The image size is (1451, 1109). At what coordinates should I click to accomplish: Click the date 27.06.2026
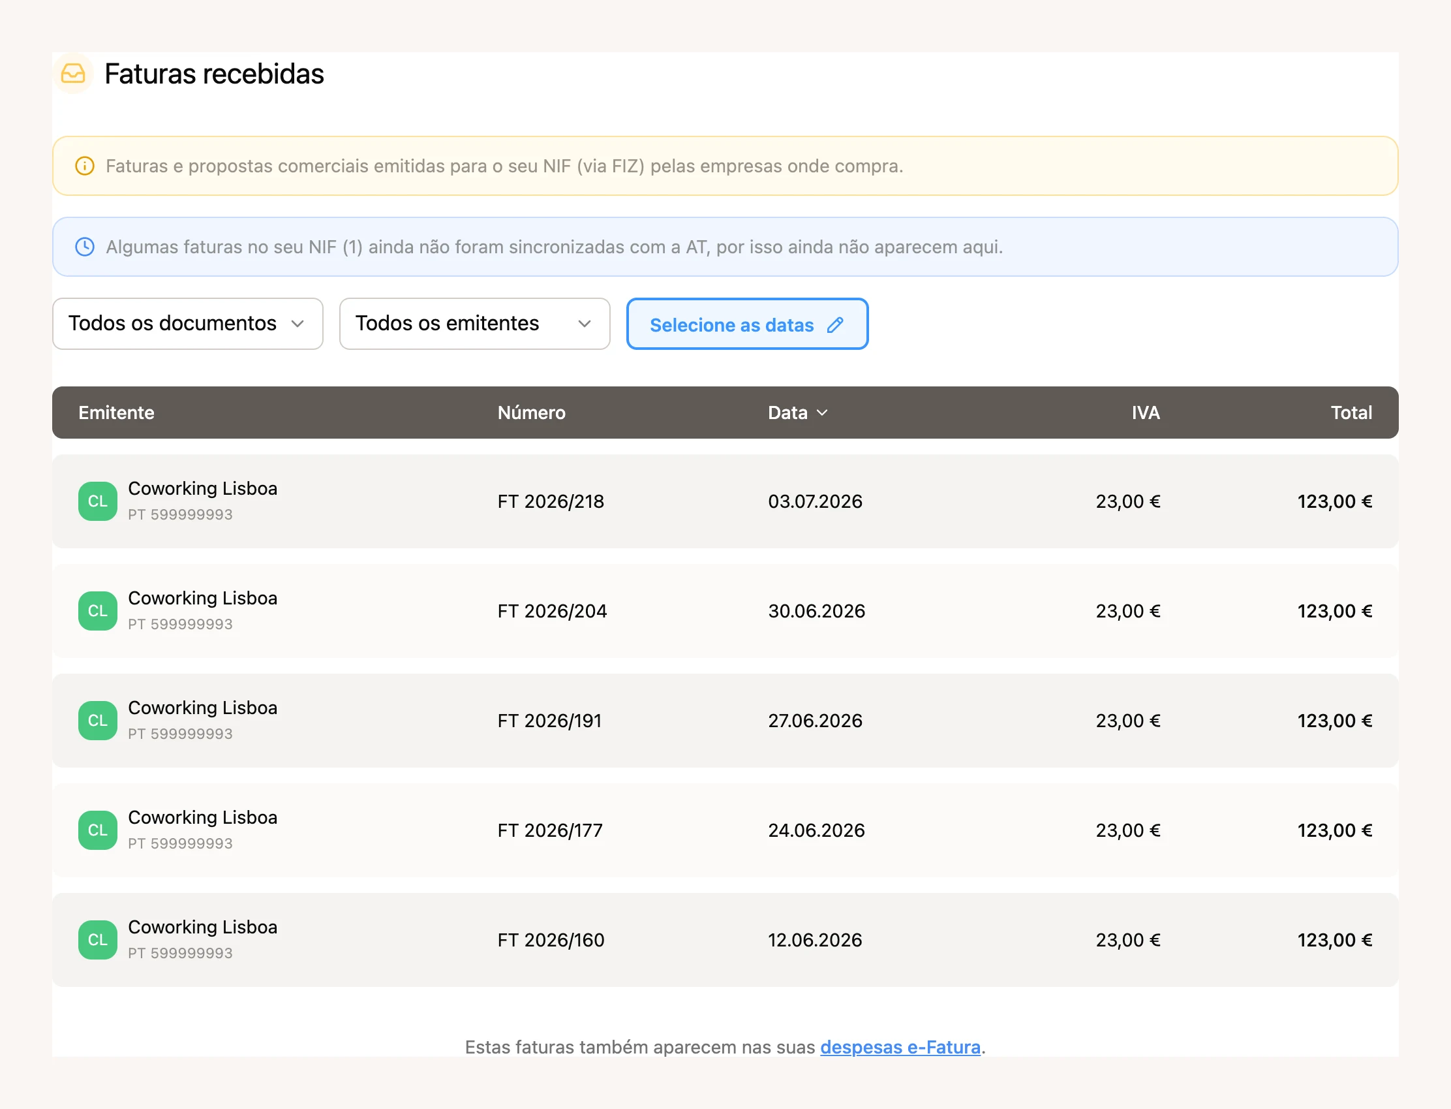click(815, 720)
